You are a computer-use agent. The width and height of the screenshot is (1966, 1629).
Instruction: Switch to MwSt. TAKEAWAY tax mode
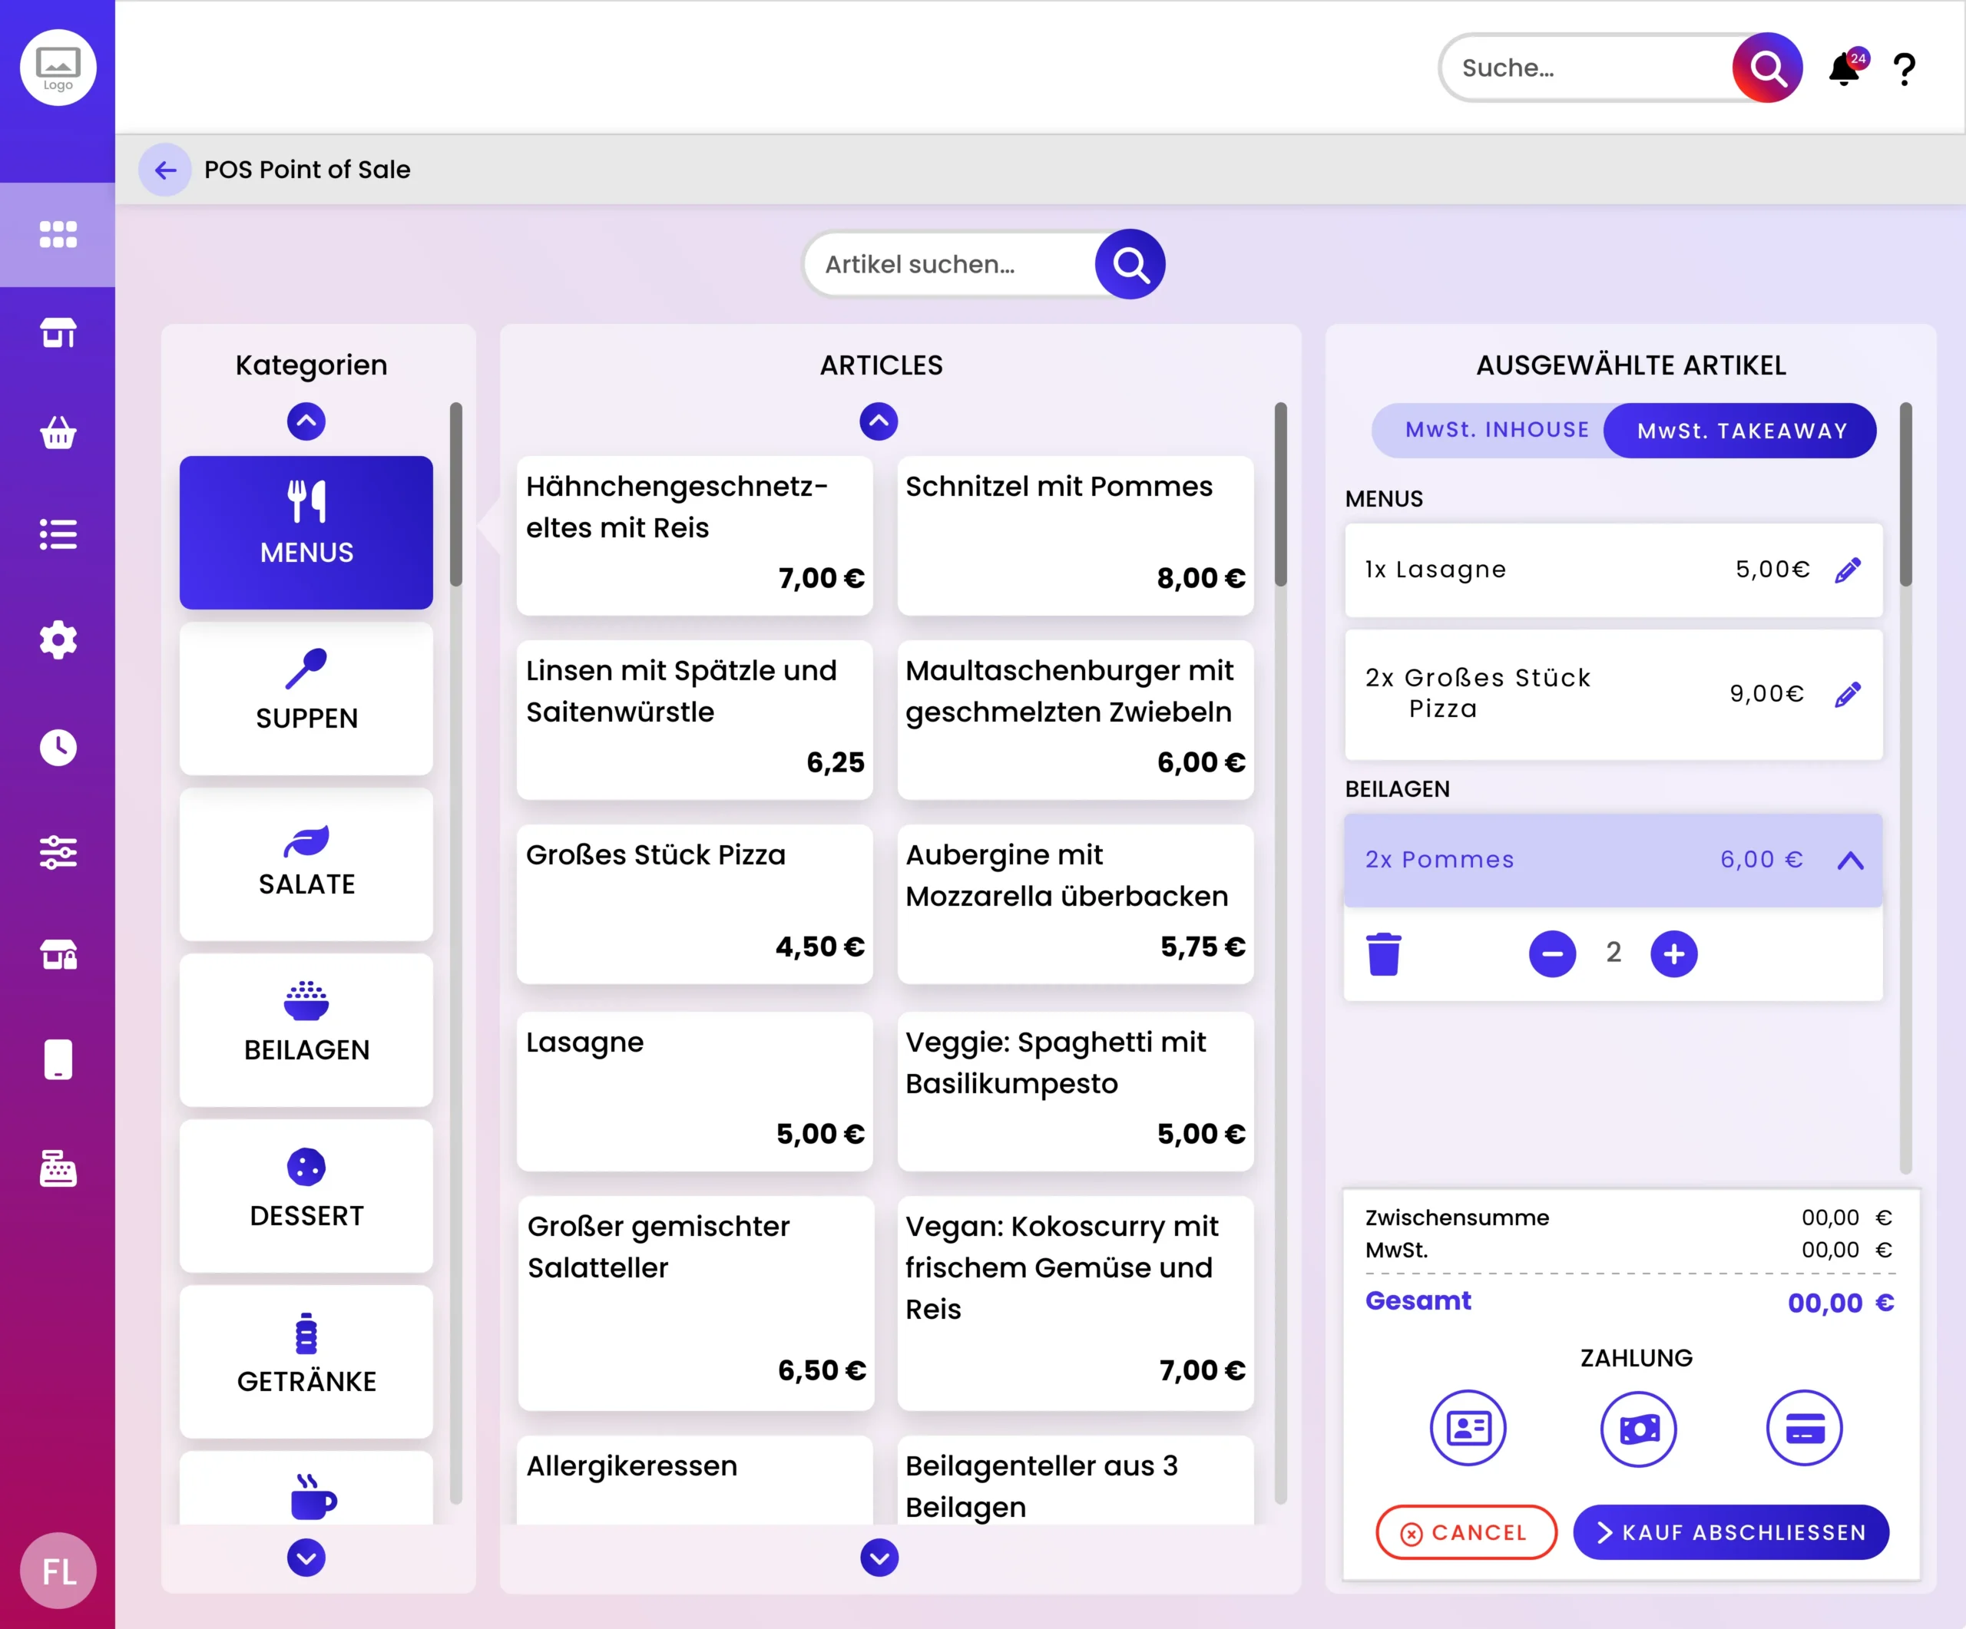[x=1741, y=431]
